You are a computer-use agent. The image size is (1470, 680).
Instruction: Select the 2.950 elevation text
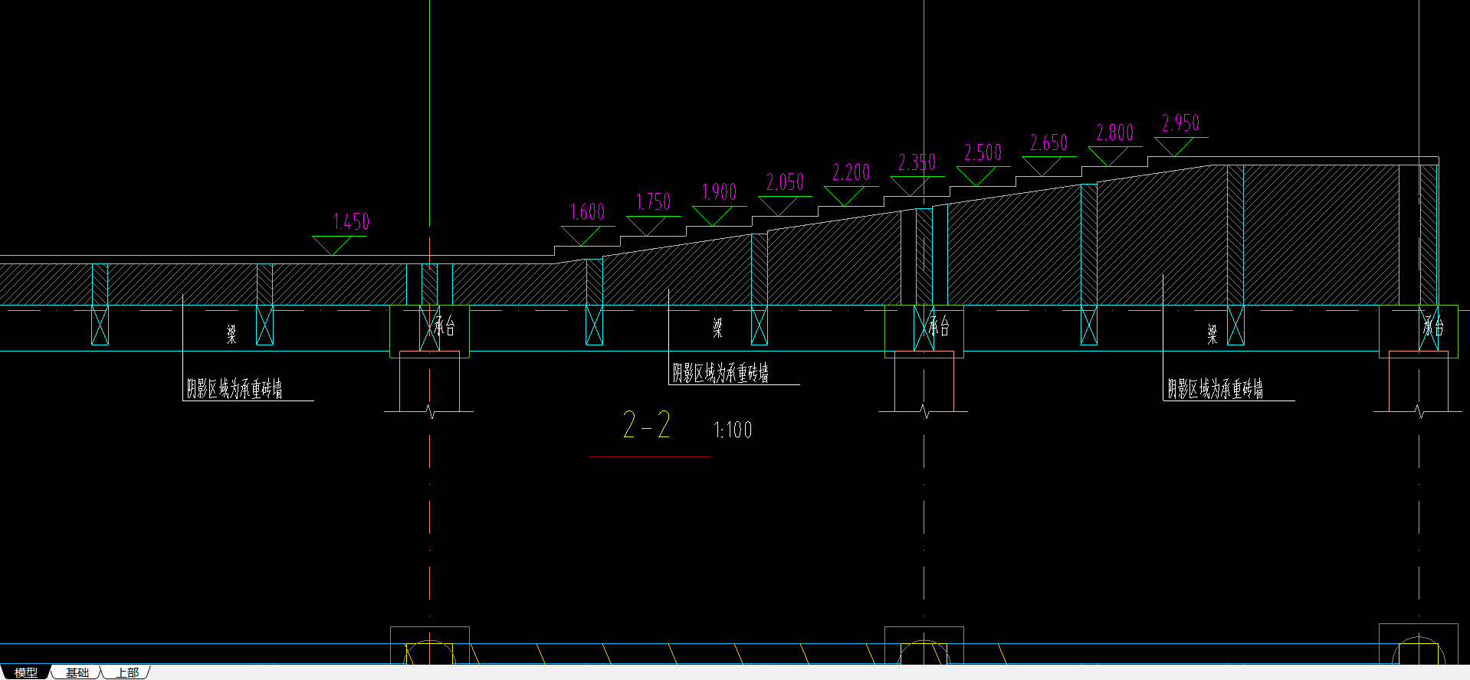[1180, 123]
